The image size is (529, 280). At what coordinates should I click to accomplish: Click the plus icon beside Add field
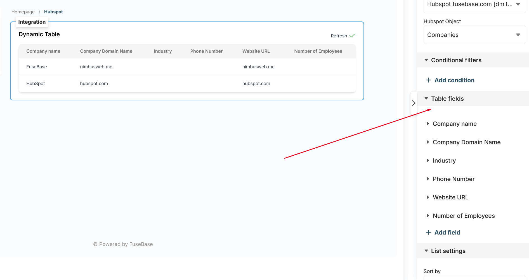pos(428,233)
